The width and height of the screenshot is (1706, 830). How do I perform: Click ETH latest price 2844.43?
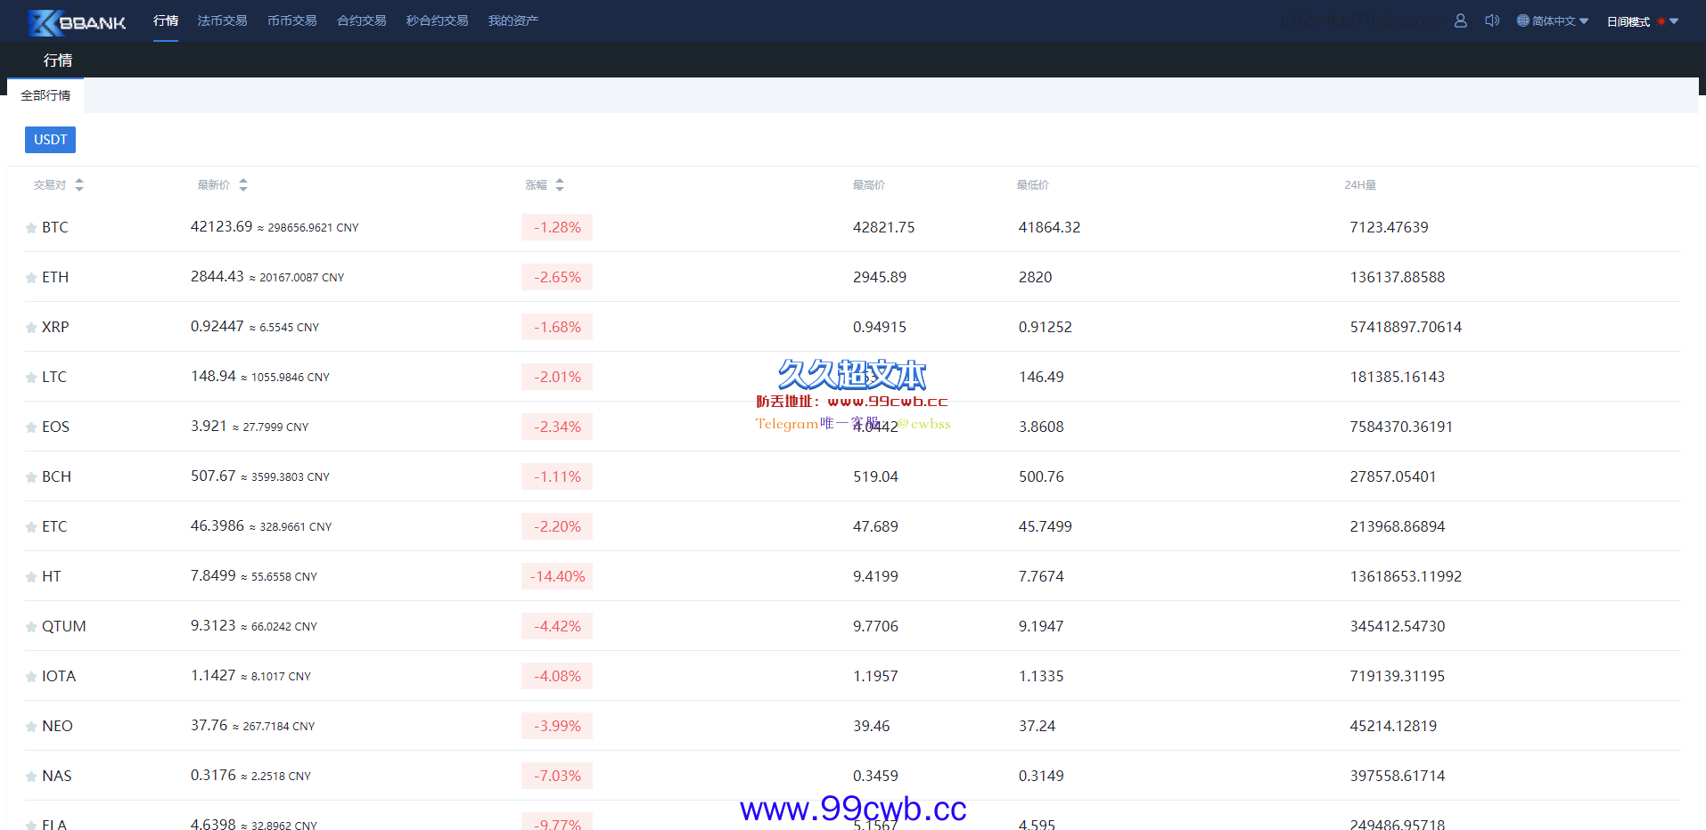point(217,277)
